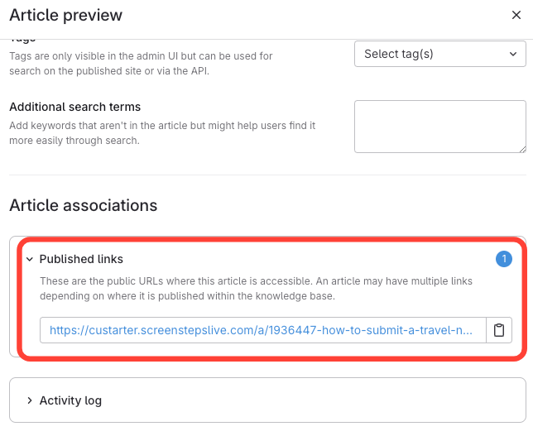This screenshot has width=533, height=436.
Task: Open the custarter.screenstepslive.com published URL
Action: [x=263, y=330]
